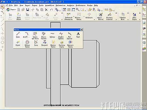Image resolution: width=147 pixels, height=110 pixels.
Task: Pick the Extract Curve tool
Action: point(70,44)
